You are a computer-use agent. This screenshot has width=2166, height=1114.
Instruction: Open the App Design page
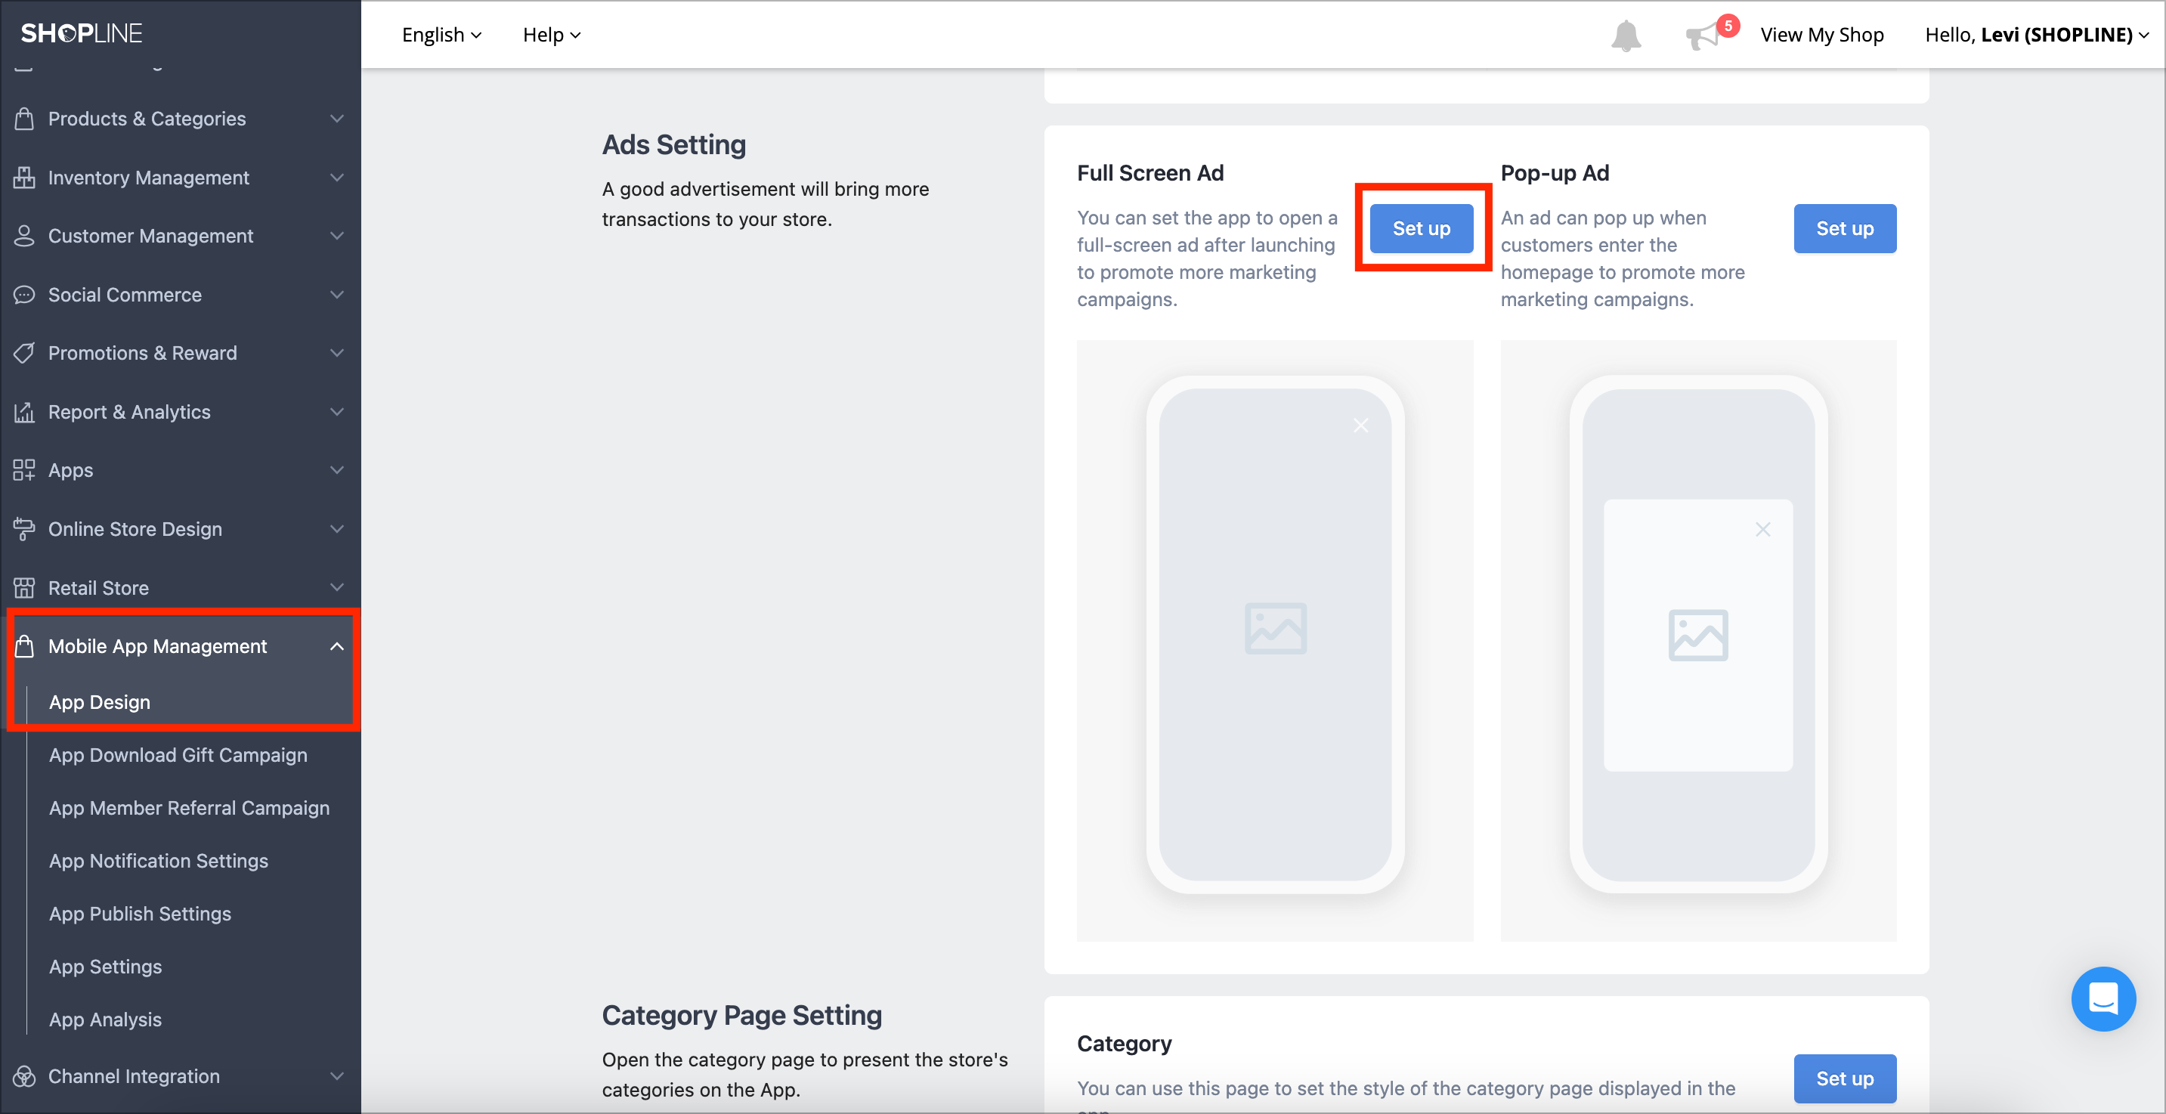[x=99, y=701]
